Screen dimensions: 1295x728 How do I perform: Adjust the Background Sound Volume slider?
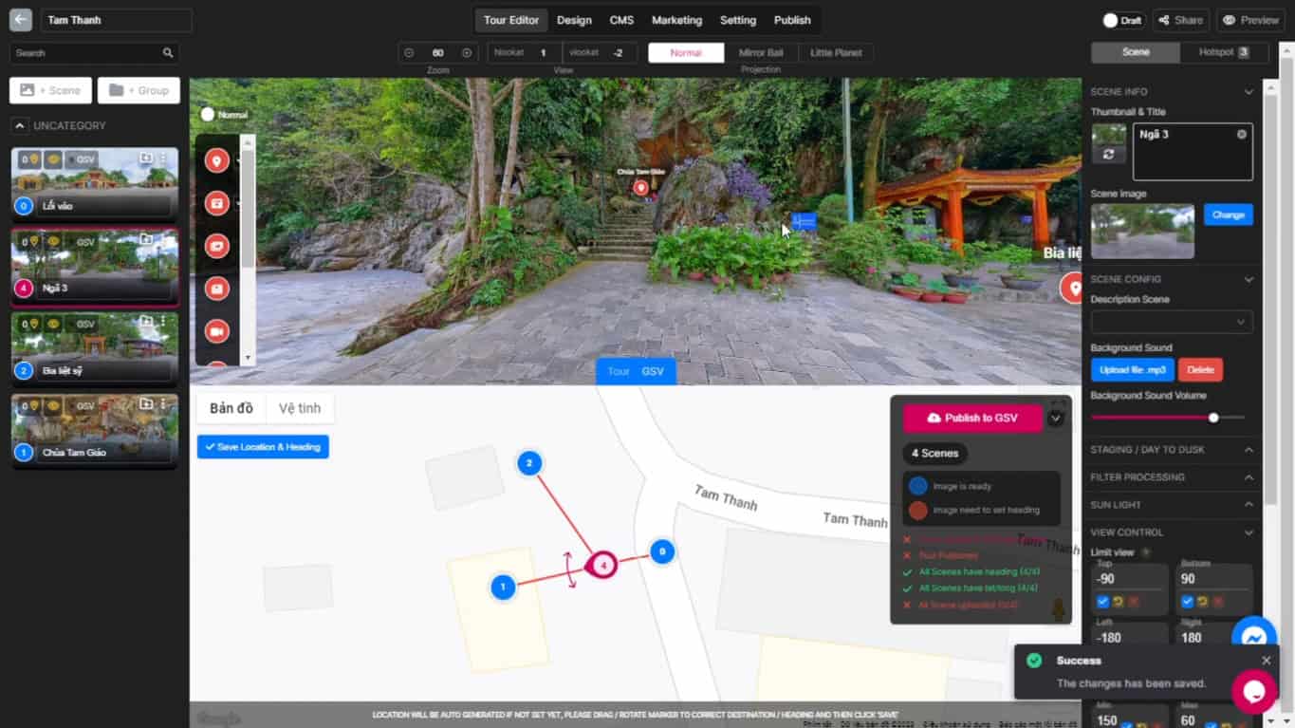tap(1213, 417)
